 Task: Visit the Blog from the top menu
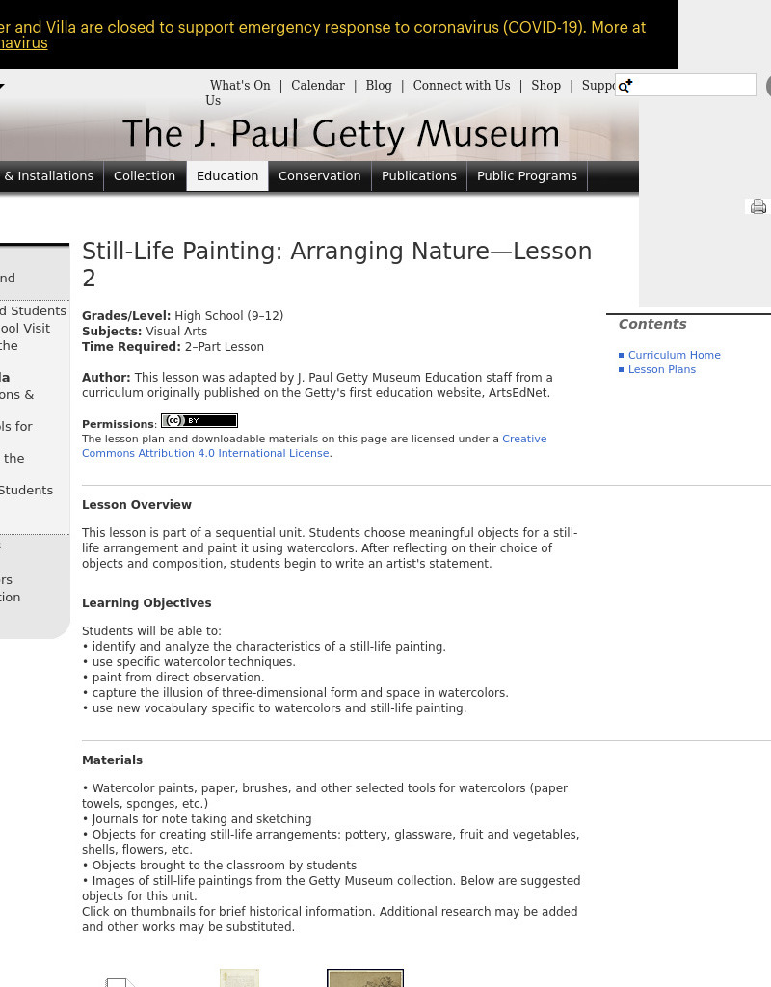click(379, 85)
